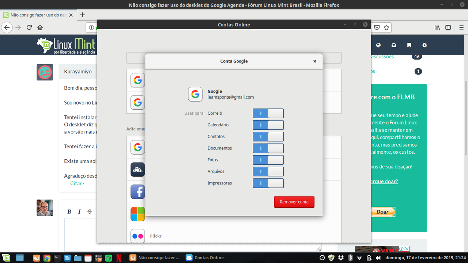
Task: Show Firefox sidebars
Action: pyautogui.click(x=448, y=27)
